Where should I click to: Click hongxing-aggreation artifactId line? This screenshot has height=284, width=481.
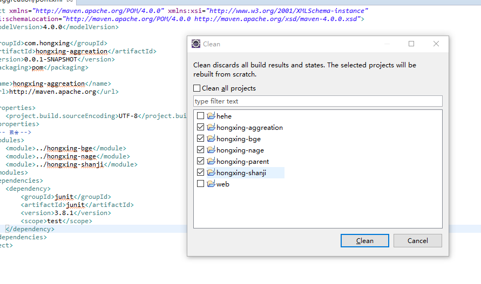point(78,52)
